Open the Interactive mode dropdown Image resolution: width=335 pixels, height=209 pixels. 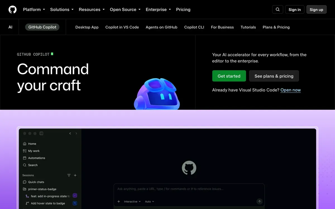132,201
